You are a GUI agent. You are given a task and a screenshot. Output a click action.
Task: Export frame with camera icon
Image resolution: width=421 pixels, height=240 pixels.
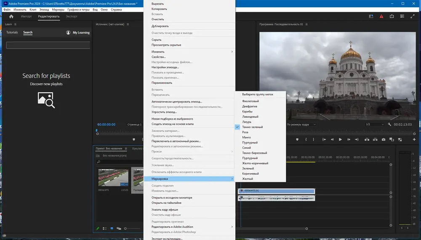pos(384,140)
